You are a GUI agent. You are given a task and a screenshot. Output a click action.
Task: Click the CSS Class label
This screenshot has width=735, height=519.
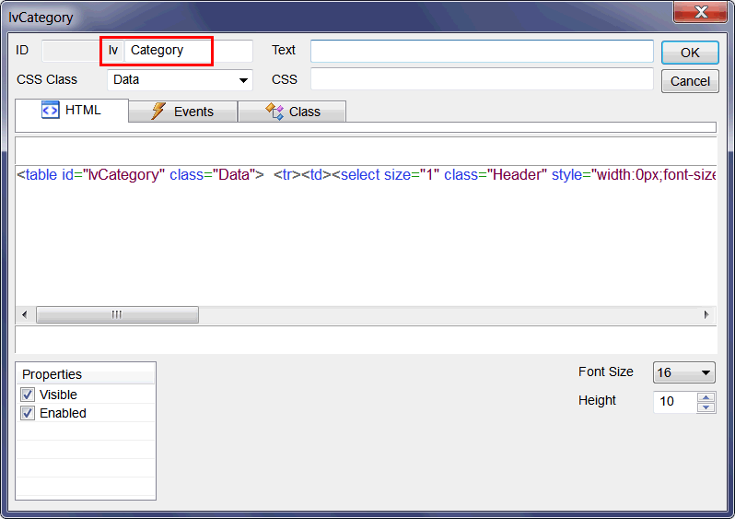click(47, 80)
